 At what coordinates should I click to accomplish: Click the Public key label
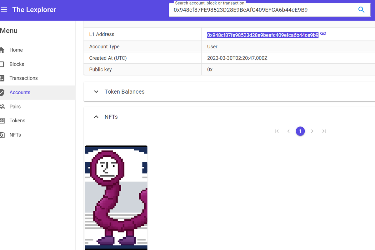coord(101,70)
